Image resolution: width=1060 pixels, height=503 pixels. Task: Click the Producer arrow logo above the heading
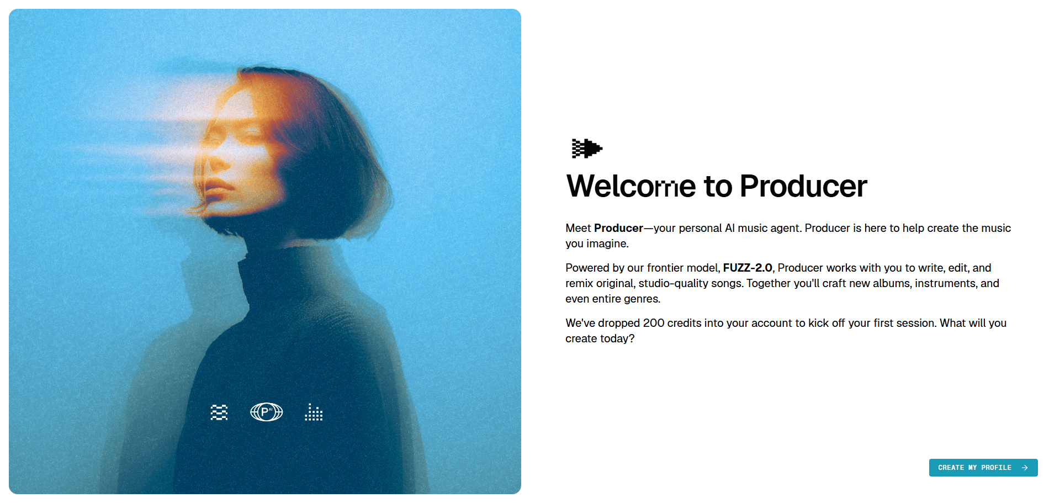point(587,149)
